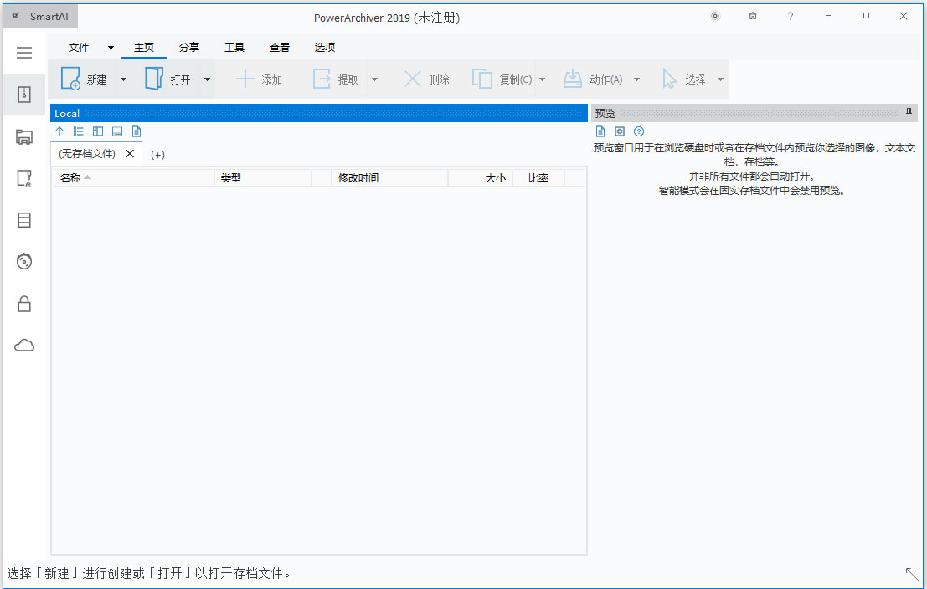Screen dimensions: 927x589
Task: Open the 查看 ribbon tab
Action: click(x=280, y=48)
